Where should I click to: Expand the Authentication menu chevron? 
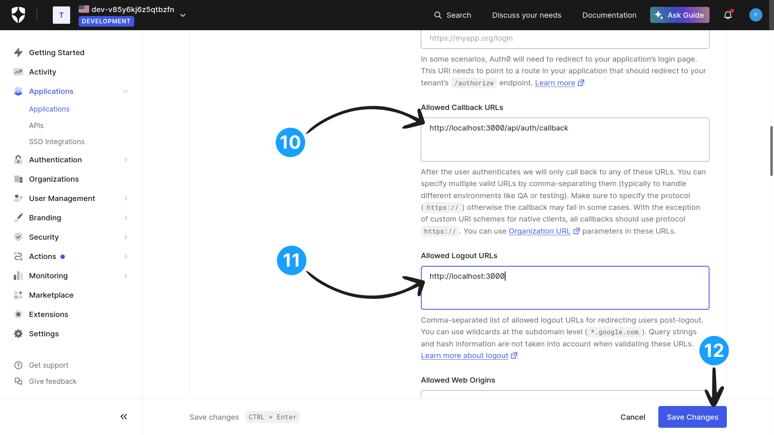126,159
